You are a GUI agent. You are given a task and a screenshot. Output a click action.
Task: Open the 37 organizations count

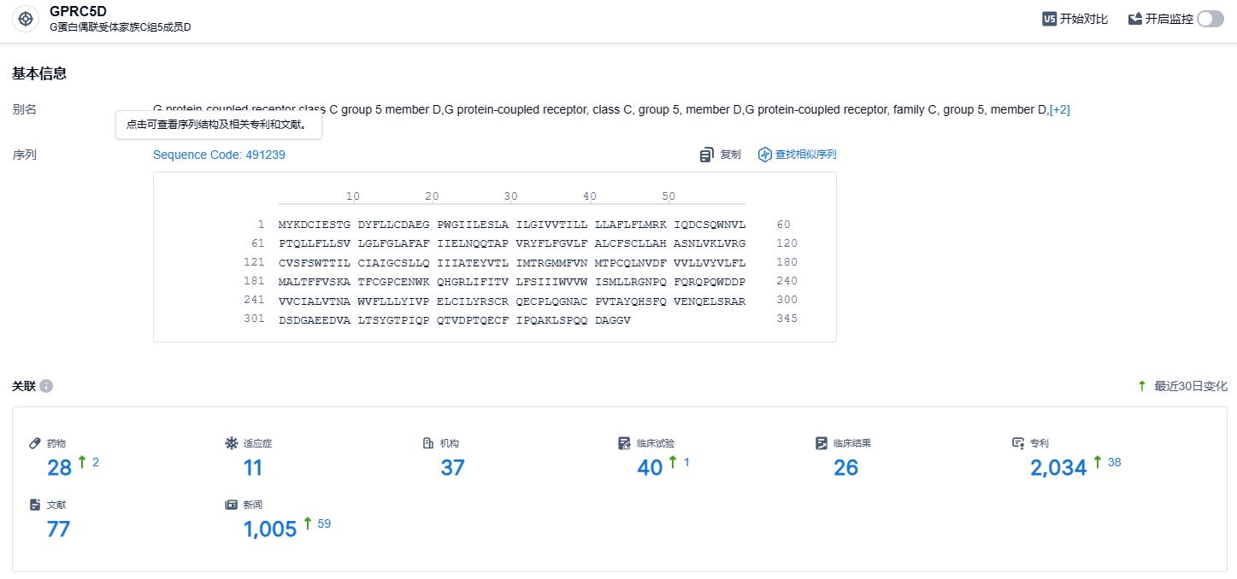click(452, 467)
